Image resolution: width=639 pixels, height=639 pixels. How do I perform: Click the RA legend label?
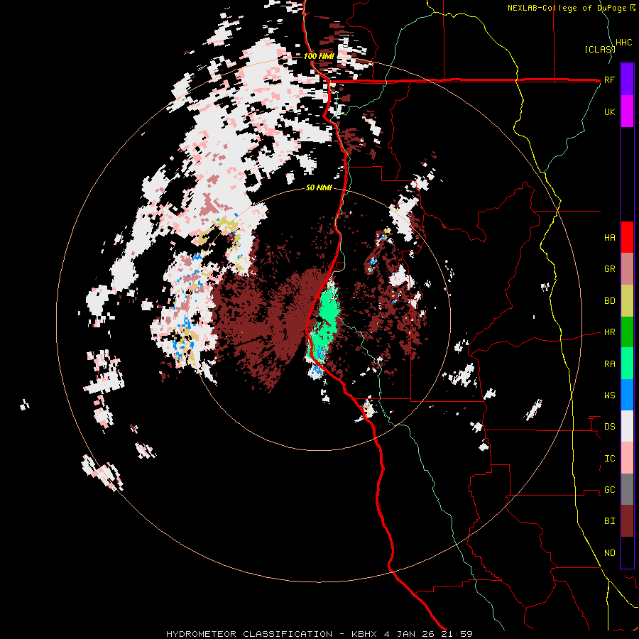pyautogui.click(x=609, y=364)
